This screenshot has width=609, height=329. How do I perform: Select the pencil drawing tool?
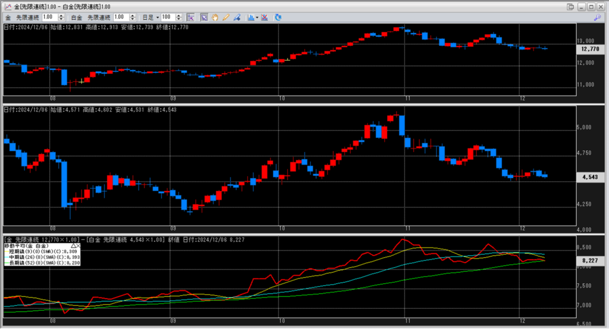pyautogui.click(x=226, y=17)
